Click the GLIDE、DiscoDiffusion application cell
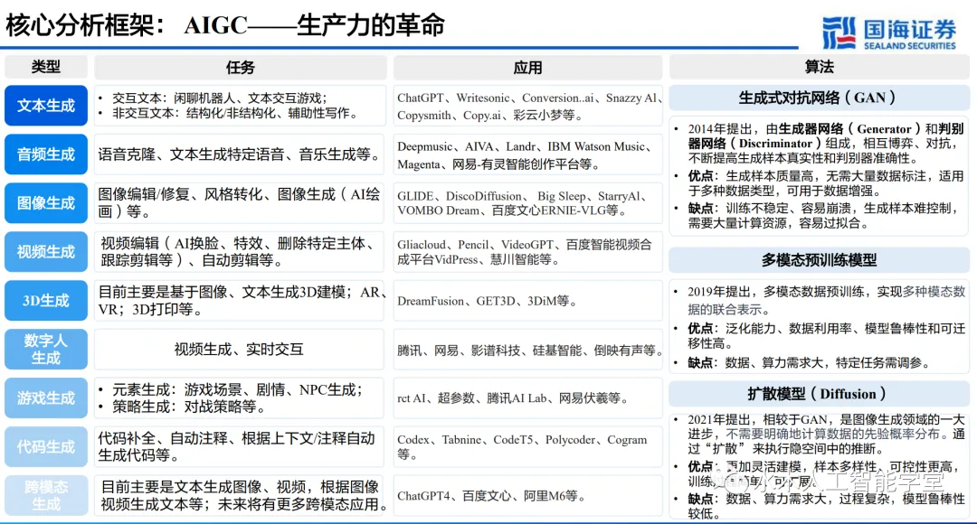977x524 pixels. tap(527, 203)
